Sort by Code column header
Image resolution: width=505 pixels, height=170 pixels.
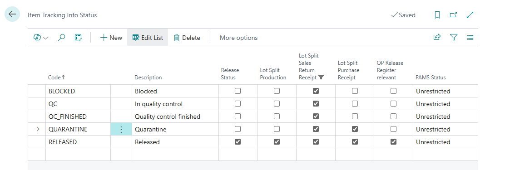coord(56,77)
